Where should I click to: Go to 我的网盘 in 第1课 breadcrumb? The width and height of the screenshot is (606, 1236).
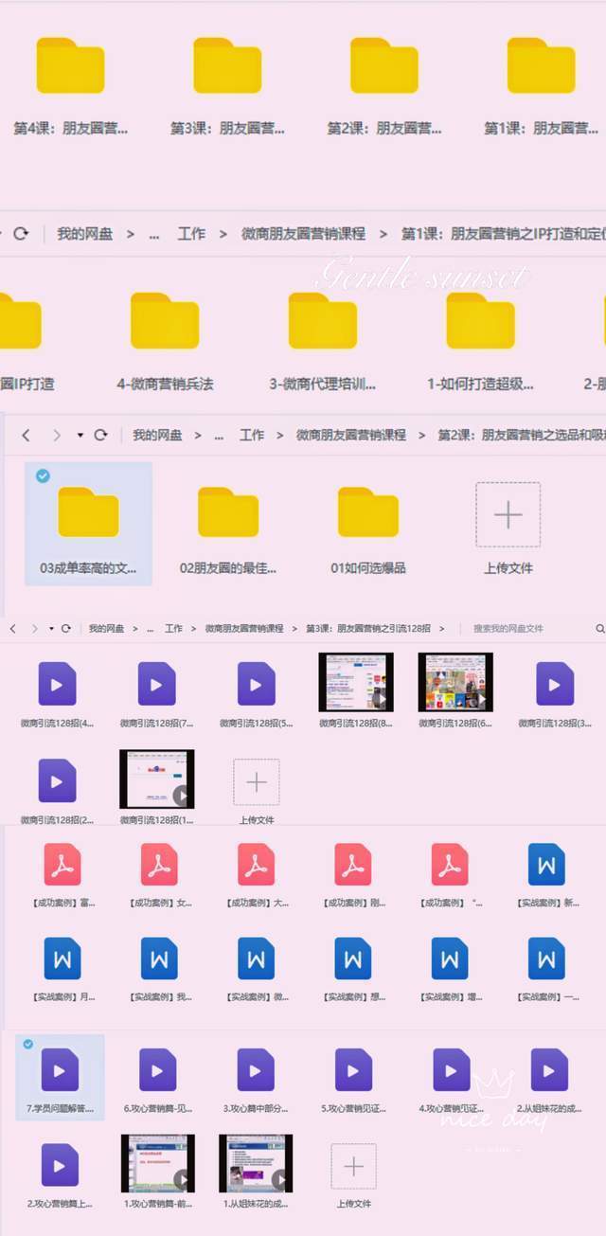[84, 234]
